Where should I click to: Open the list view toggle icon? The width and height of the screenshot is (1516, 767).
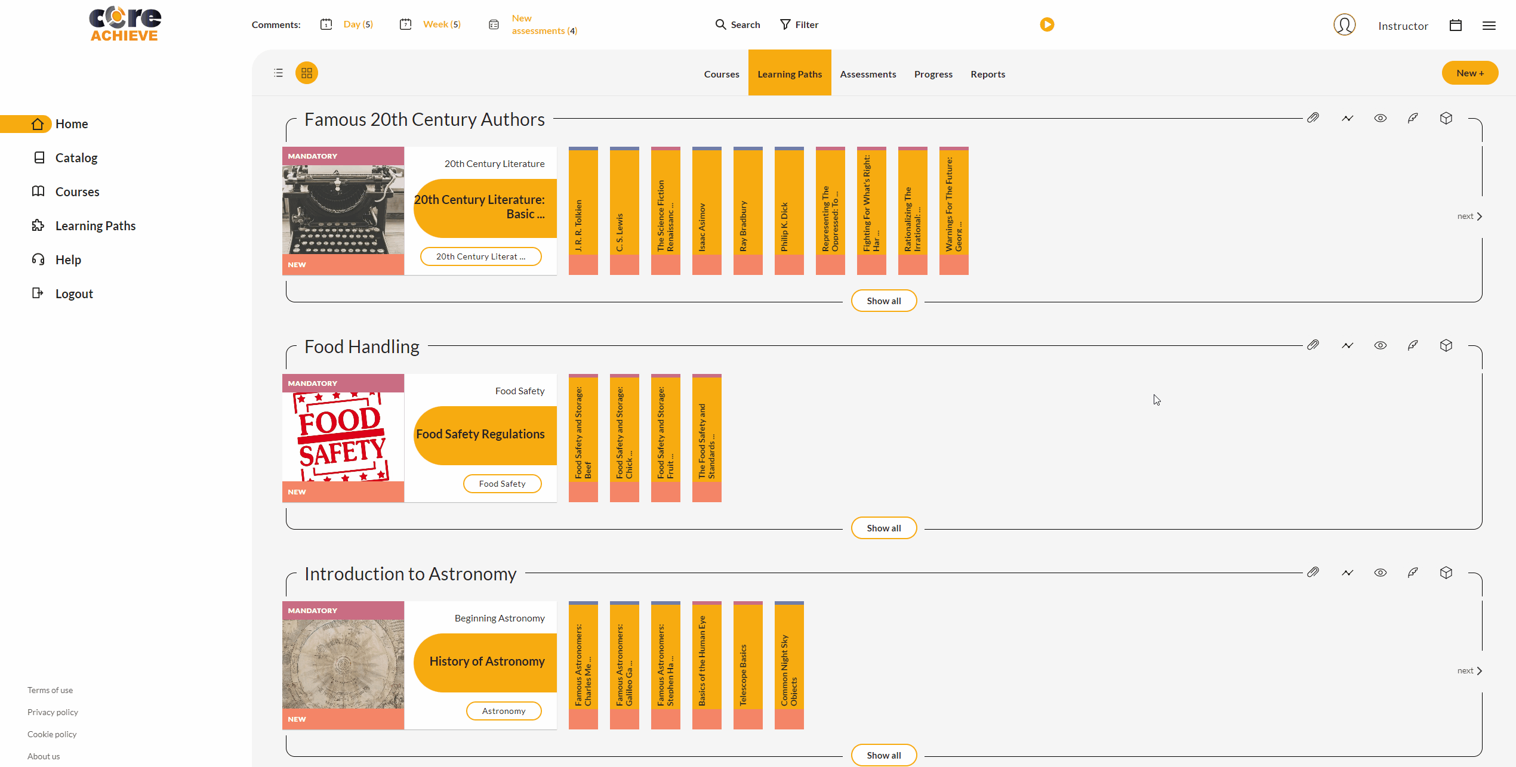tap(278, 72)
